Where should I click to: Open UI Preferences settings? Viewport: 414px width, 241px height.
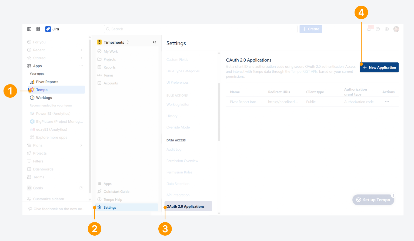(x=178, y=83)
